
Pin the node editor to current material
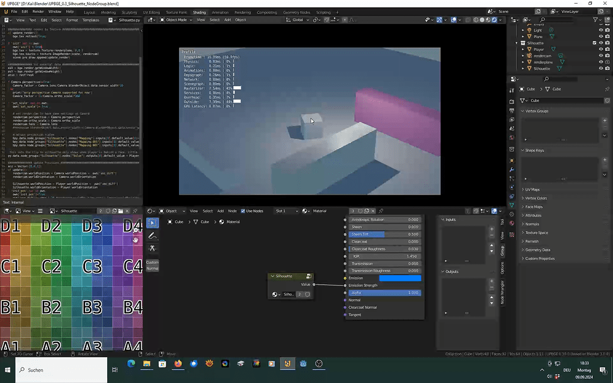tap(381, 211)
